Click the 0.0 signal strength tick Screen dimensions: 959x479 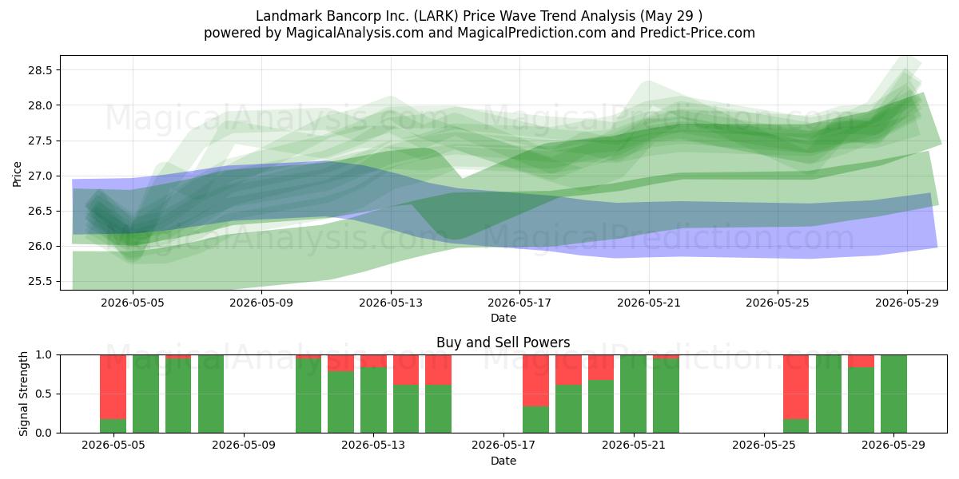tap(45, 433)
